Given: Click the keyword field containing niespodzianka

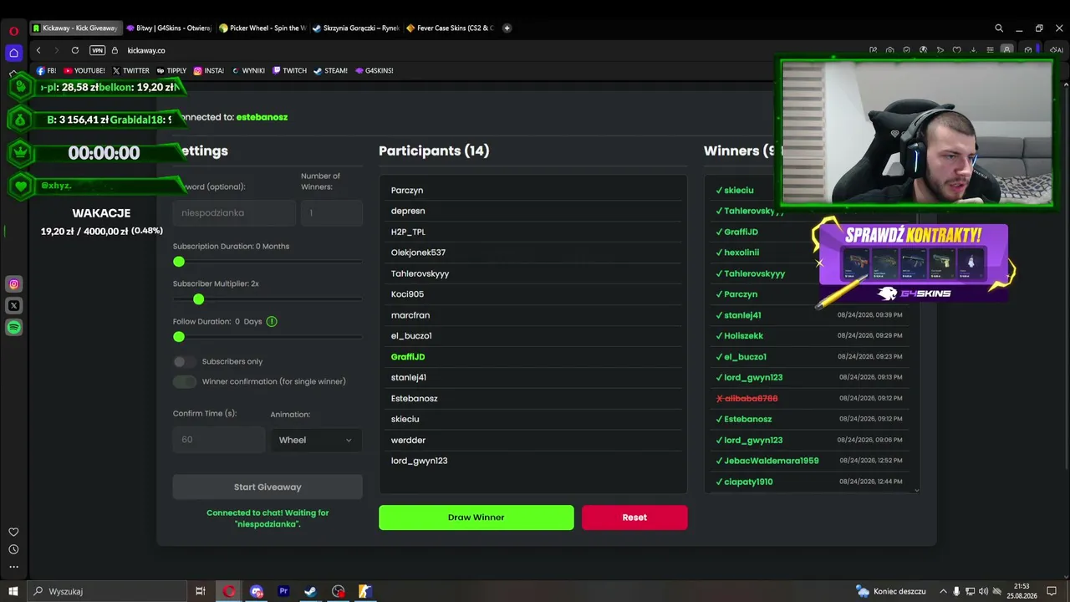Looking at the screenshot, I should point(234,212).
